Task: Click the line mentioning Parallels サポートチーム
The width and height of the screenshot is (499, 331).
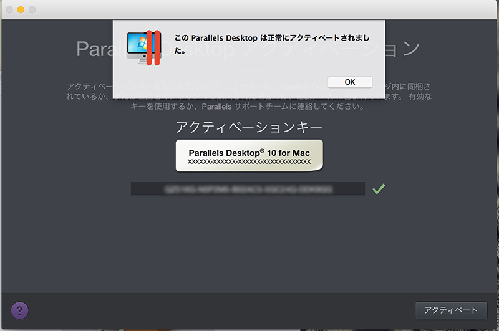Action: click(248, 107)
